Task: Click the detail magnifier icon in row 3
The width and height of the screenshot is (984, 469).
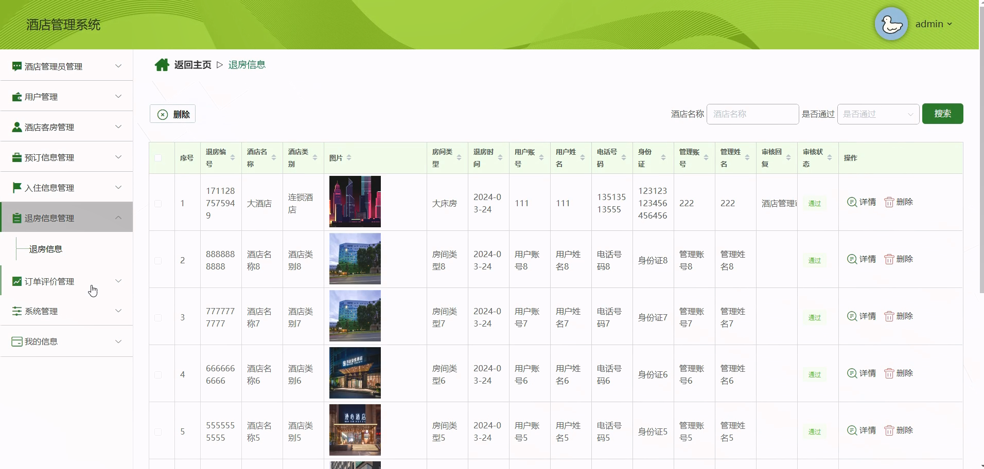Action: (852, 316)
